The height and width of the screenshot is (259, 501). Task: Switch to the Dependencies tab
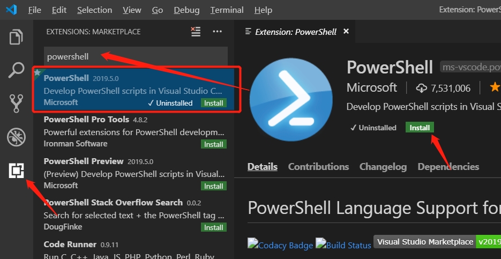pos(448,167)
